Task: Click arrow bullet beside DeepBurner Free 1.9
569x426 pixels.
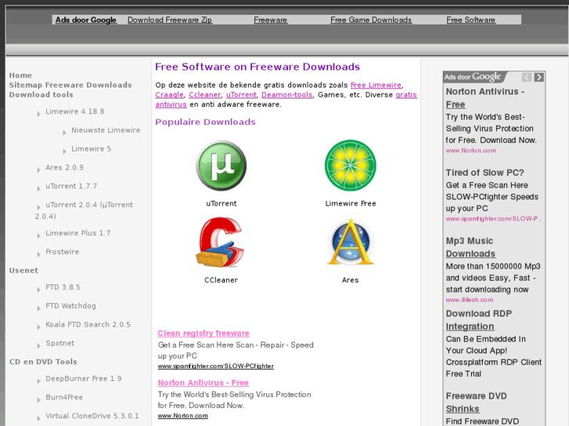Action: click(38, 381)
